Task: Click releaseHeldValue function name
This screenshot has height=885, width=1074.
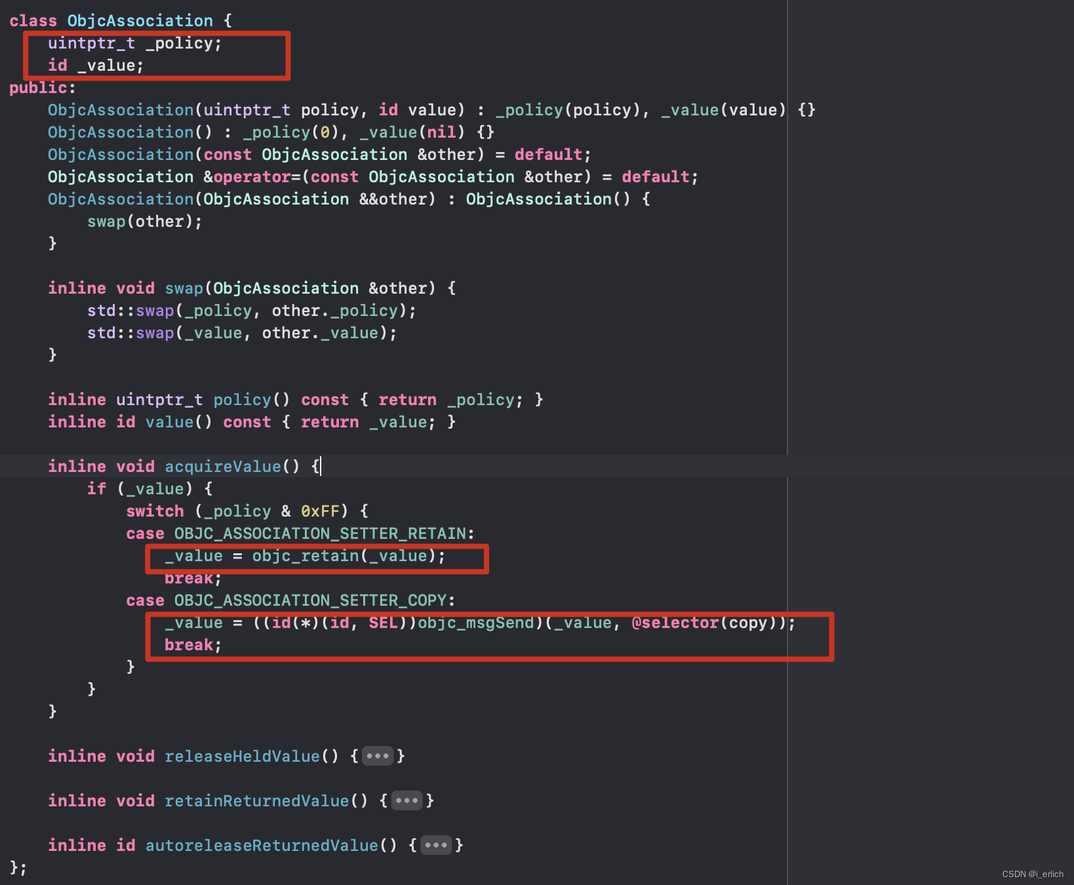Action: (242, 757)
